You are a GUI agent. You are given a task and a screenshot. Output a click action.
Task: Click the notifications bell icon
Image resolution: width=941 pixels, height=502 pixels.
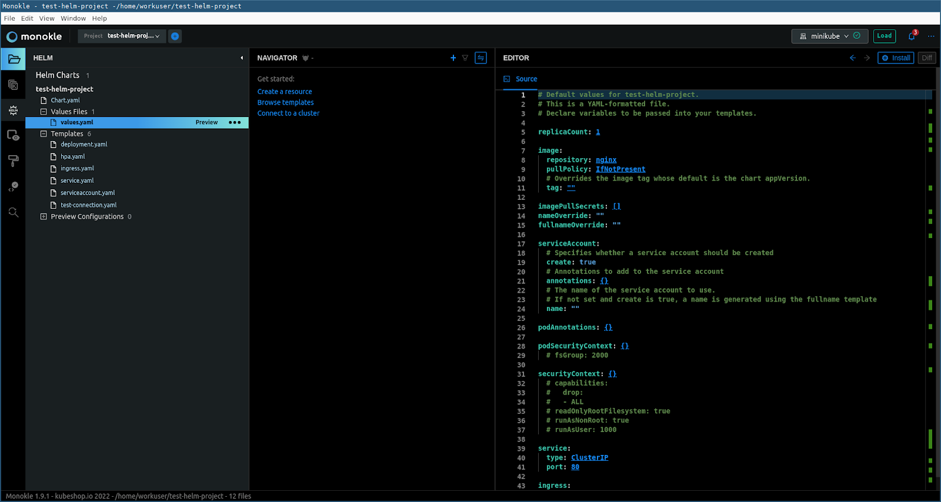click(912, 36)
